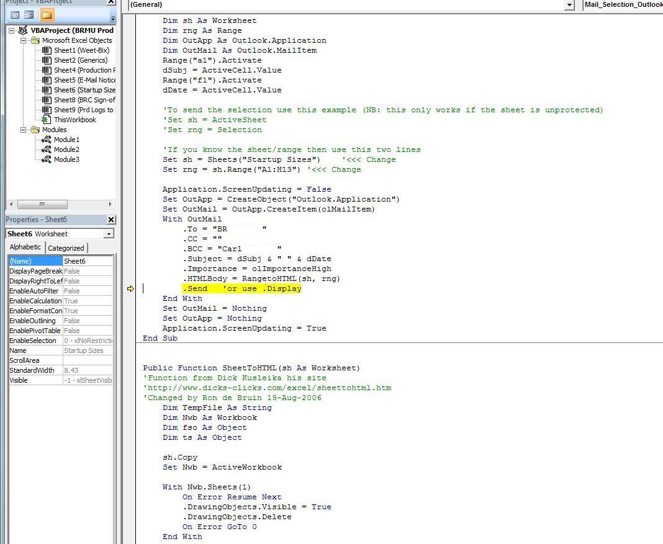Click the Name property value Startup Sizes
This screenshot has height=544, width=663.
(x=88, y=350)
